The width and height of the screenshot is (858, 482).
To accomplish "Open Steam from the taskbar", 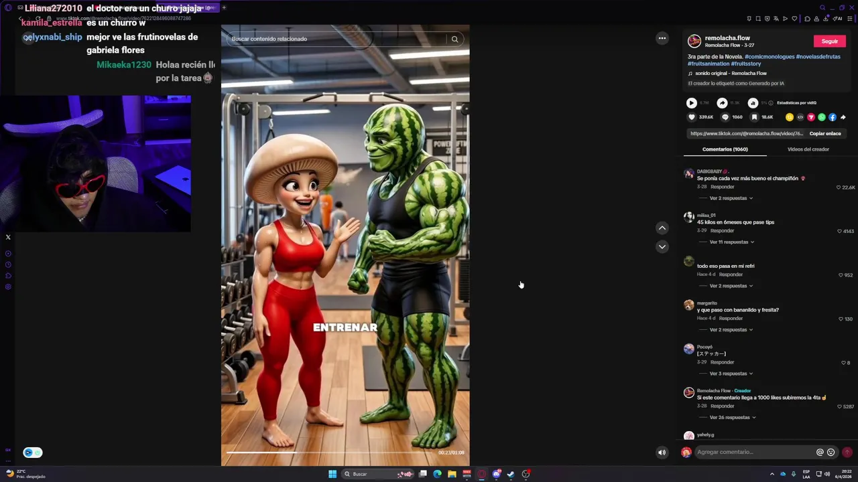I will pos(511,474).
